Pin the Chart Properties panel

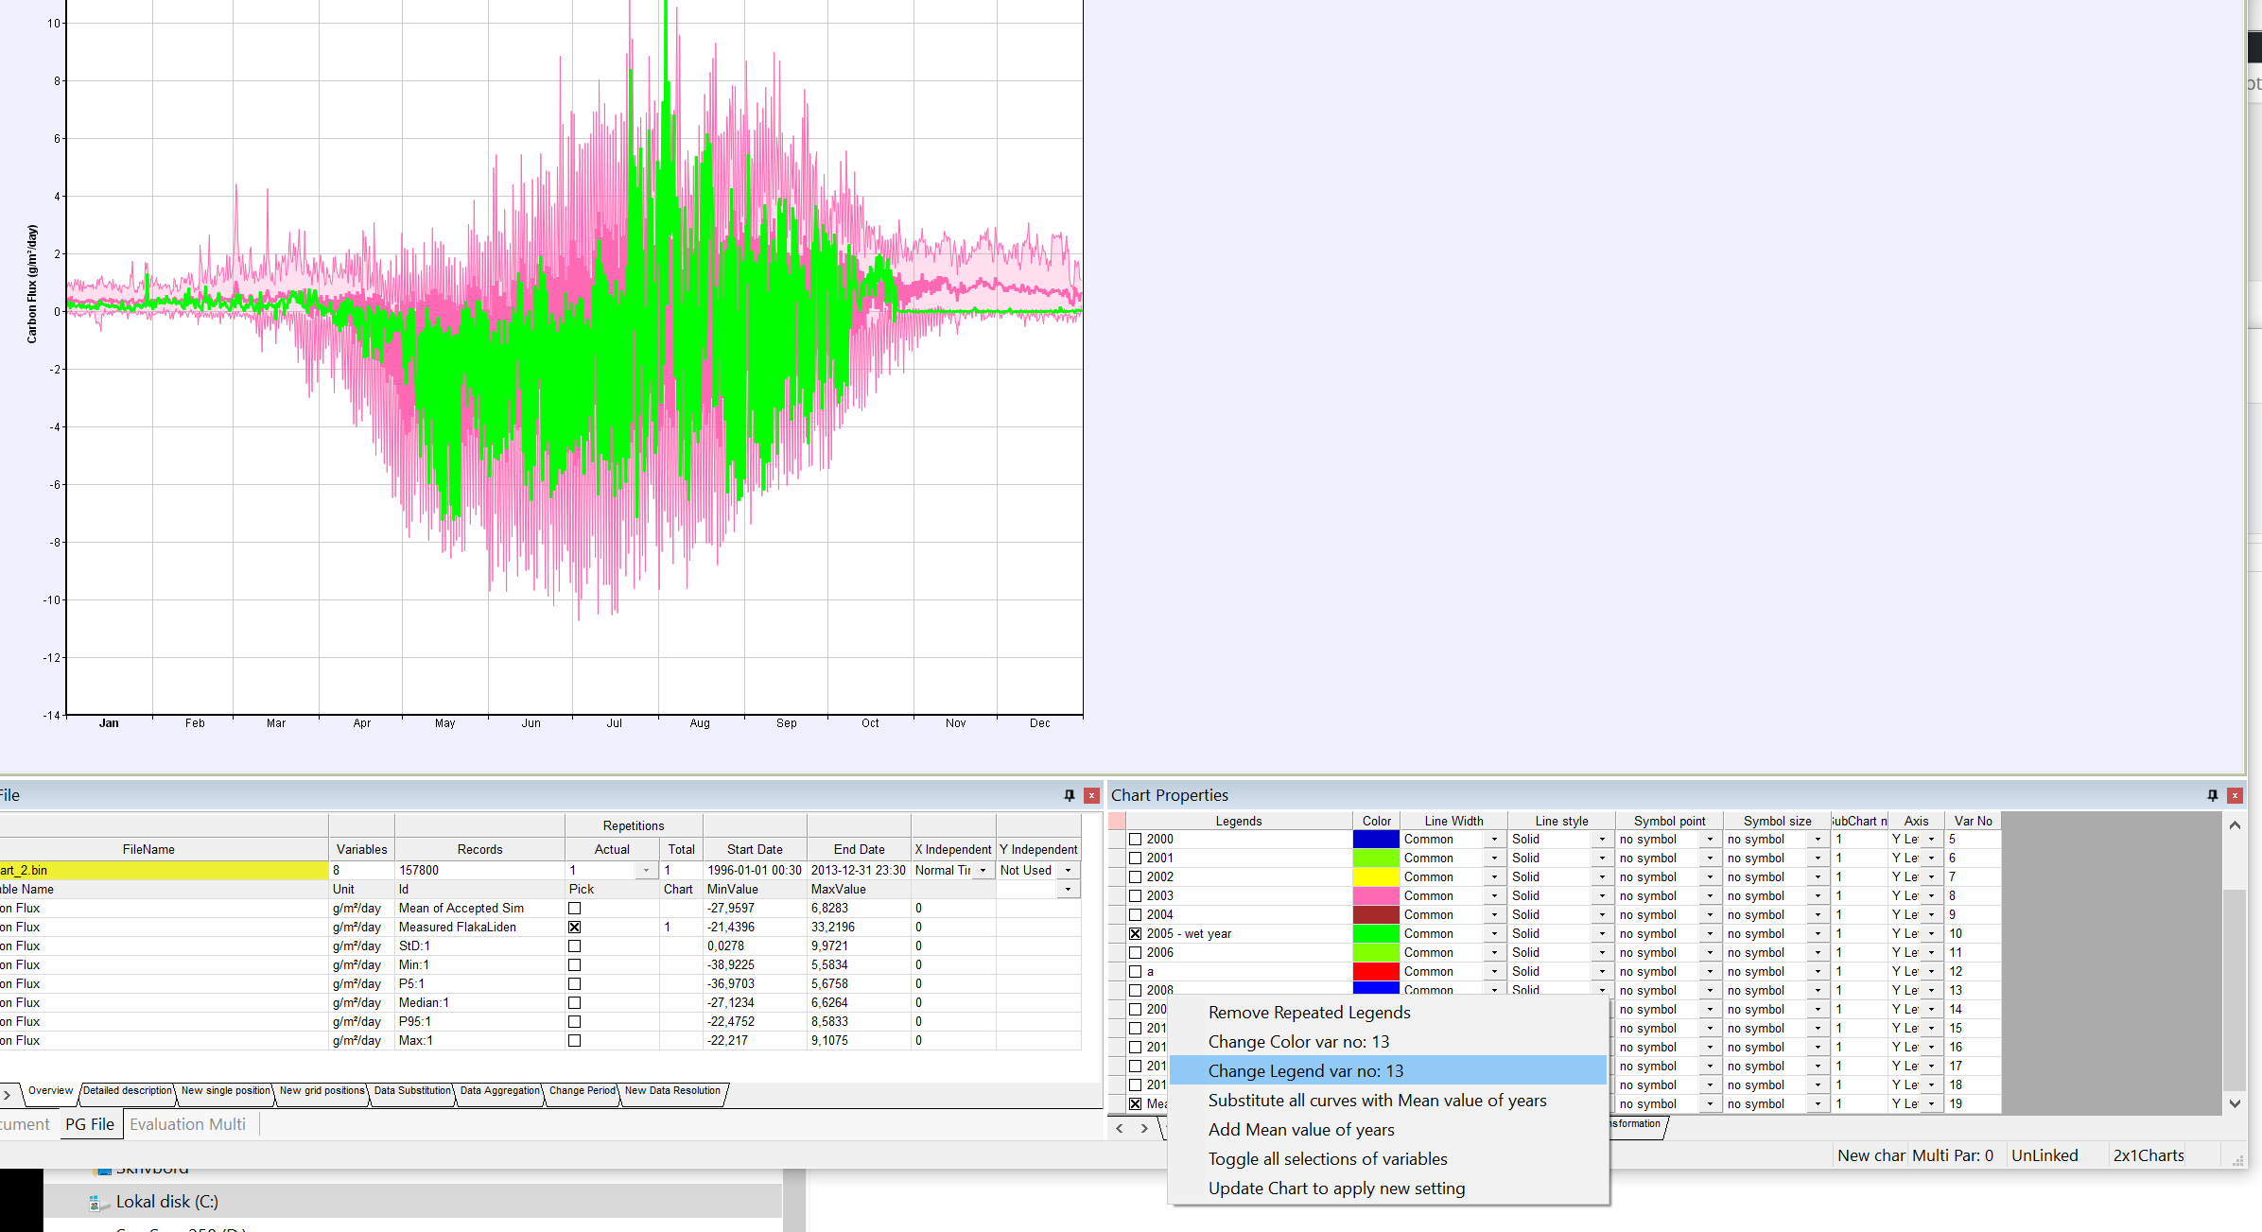tap(2212, 795)
